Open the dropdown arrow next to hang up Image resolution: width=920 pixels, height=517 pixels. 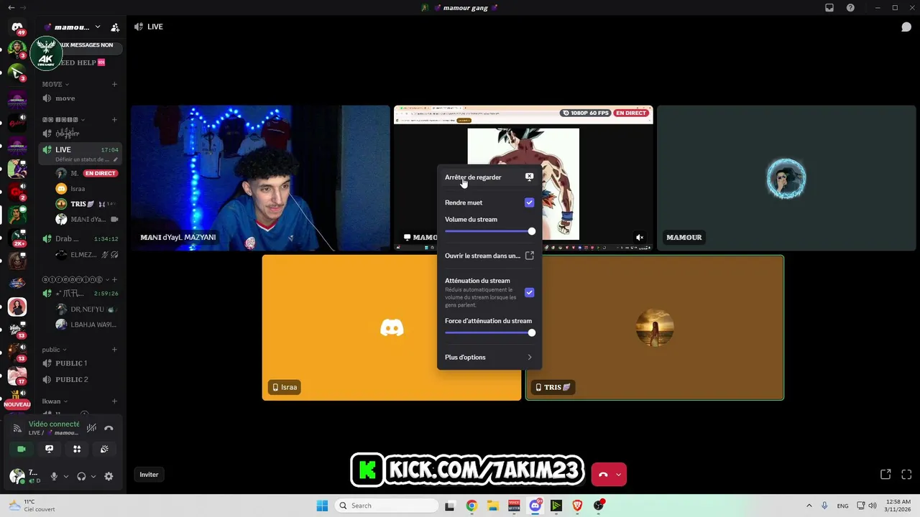click(x=618, y=475)
